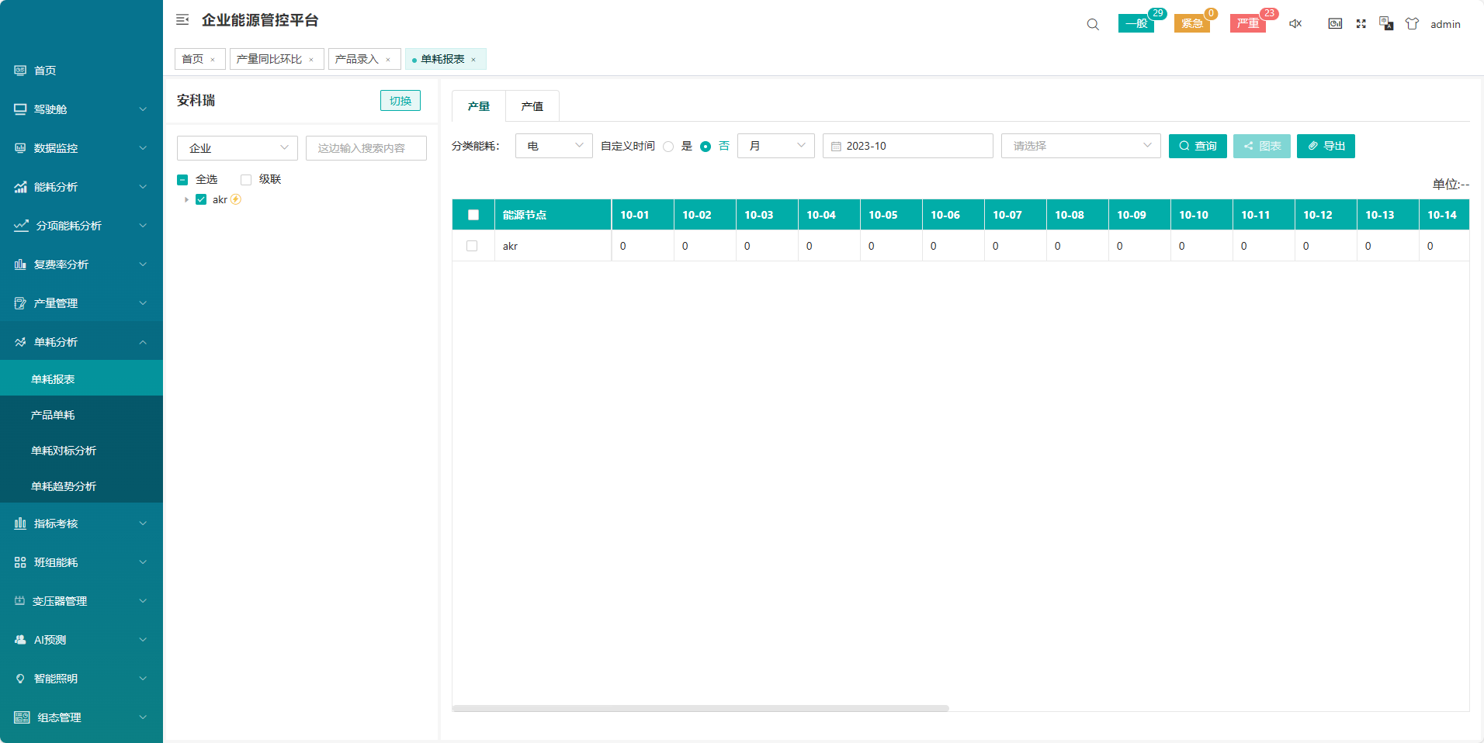Image resolution: width=1484 pixels, height=743 pixels.
Task: Check the 级联 cascade checkbox
Action: pyautogui.click(x=246, y=180)
